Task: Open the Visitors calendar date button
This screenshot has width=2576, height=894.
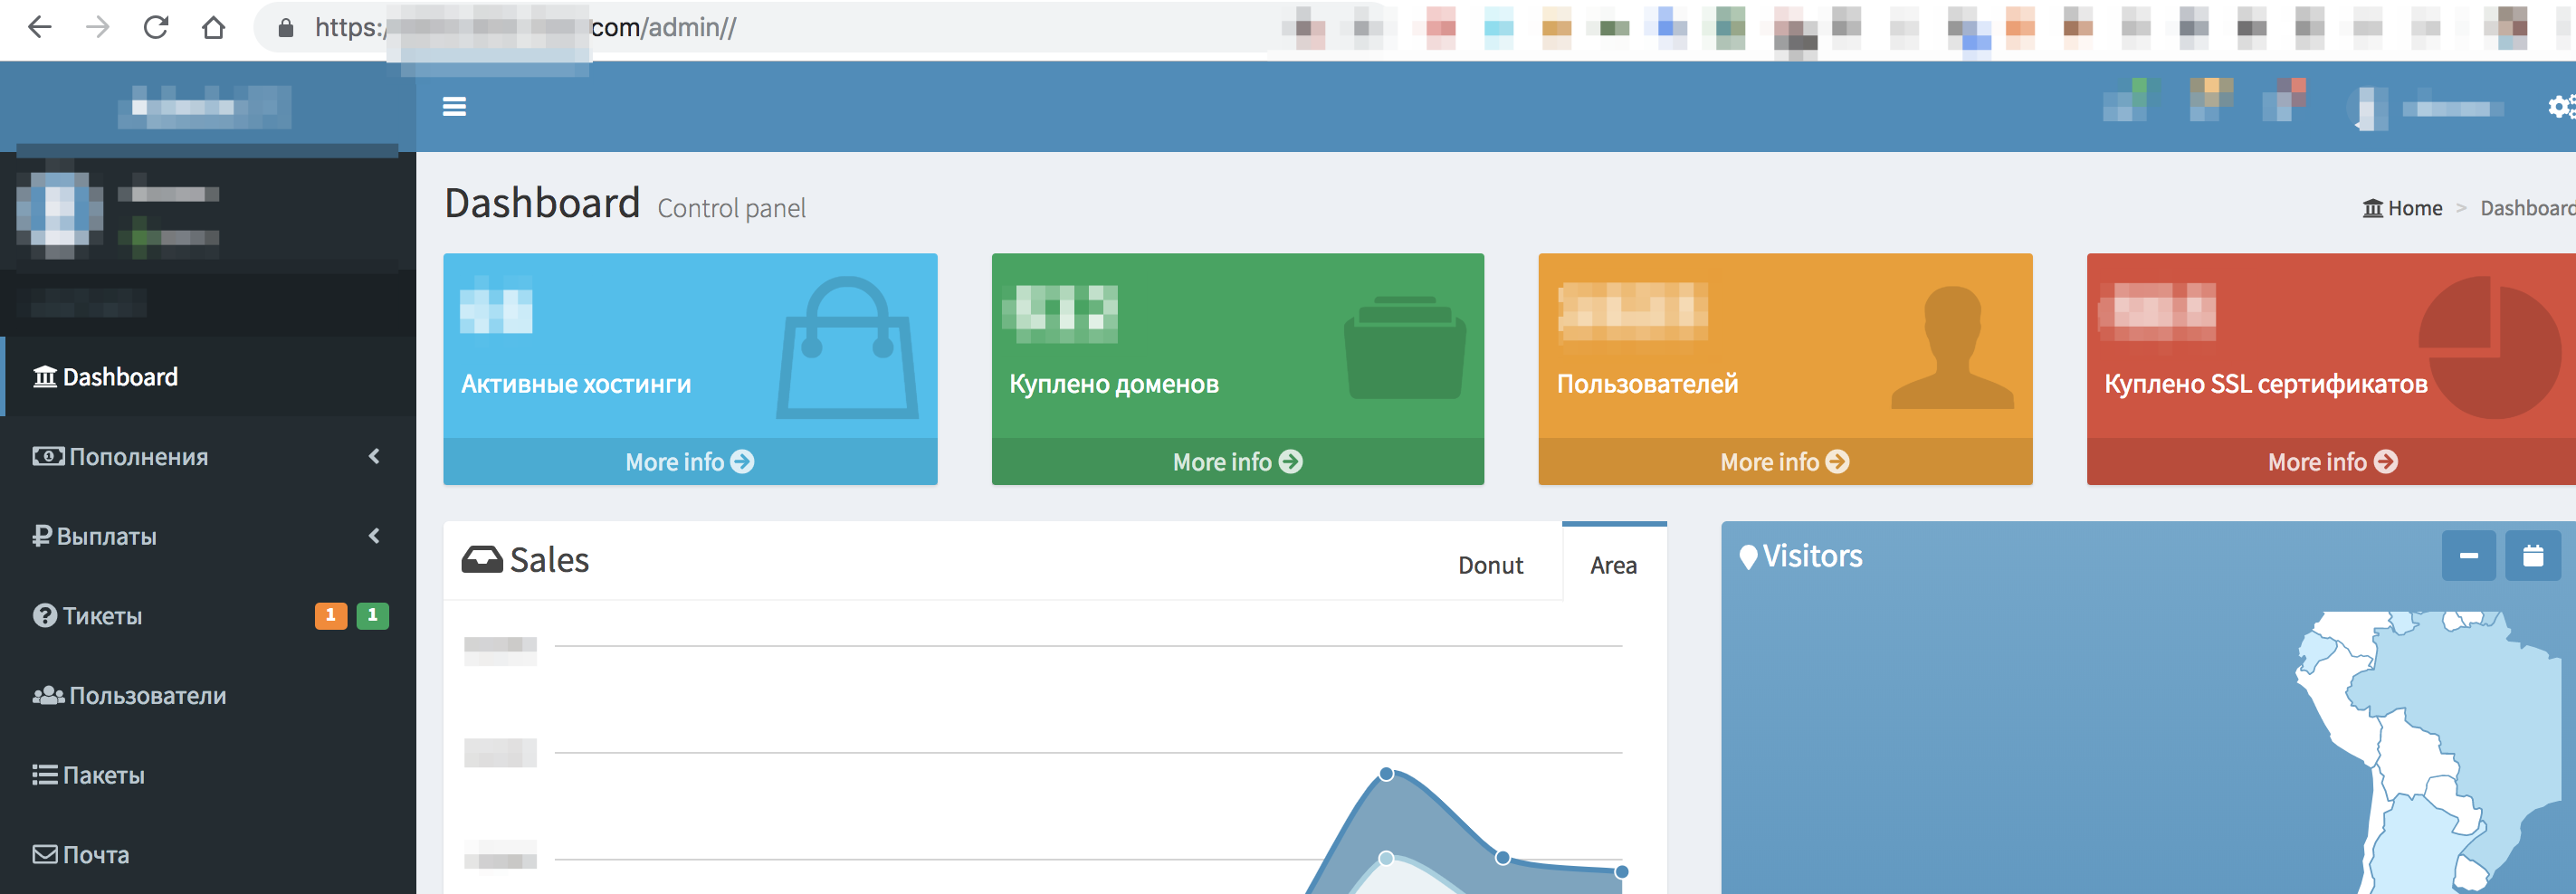Action: 2533,556
